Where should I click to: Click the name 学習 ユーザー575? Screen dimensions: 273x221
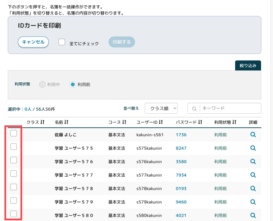74,148
